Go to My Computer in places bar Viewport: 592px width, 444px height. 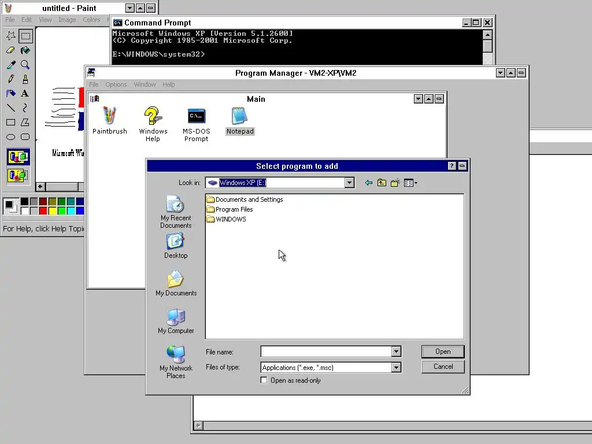[x=176, y=321]
